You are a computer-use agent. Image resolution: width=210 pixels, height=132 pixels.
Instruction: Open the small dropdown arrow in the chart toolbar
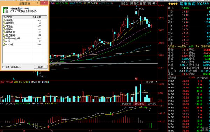tap(156, 3)
